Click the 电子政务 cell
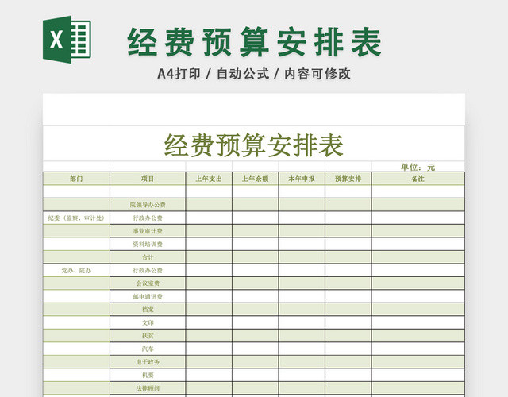 (148, 362)
